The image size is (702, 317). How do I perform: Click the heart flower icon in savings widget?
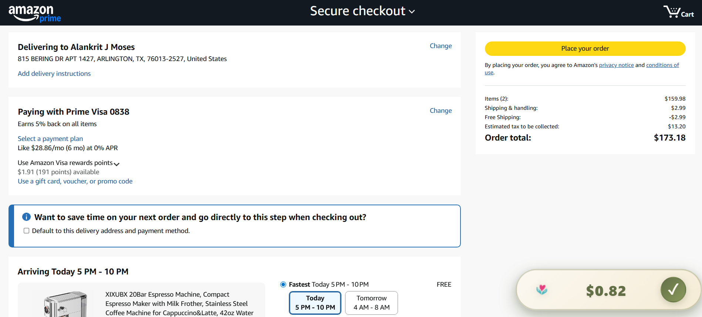(x=542, y=290)
